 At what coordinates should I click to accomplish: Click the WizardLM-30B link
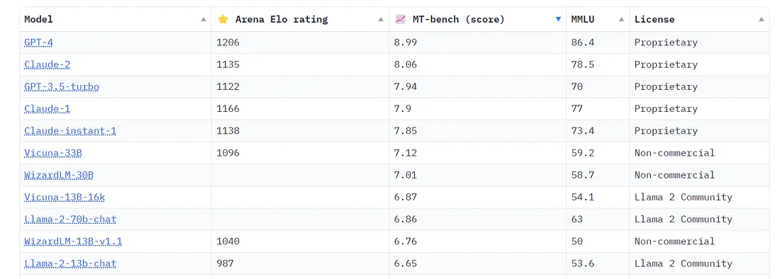coord(59,175)
